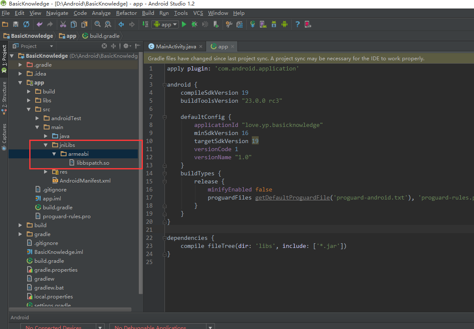Click the Cut scissors icon

point(63,25)
